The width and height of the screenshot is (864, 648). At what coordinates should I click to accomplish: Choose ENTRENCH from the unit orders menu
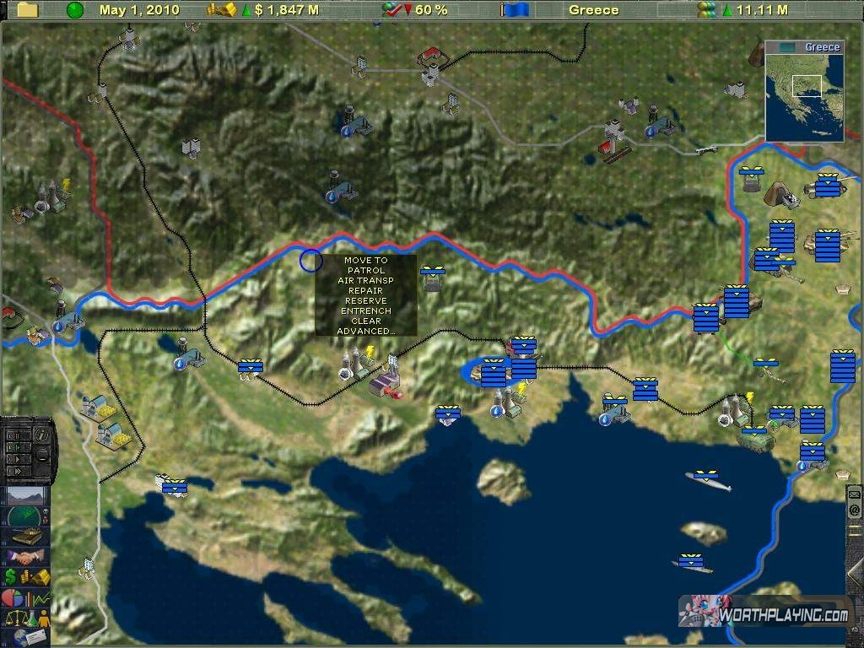[366, 311]
